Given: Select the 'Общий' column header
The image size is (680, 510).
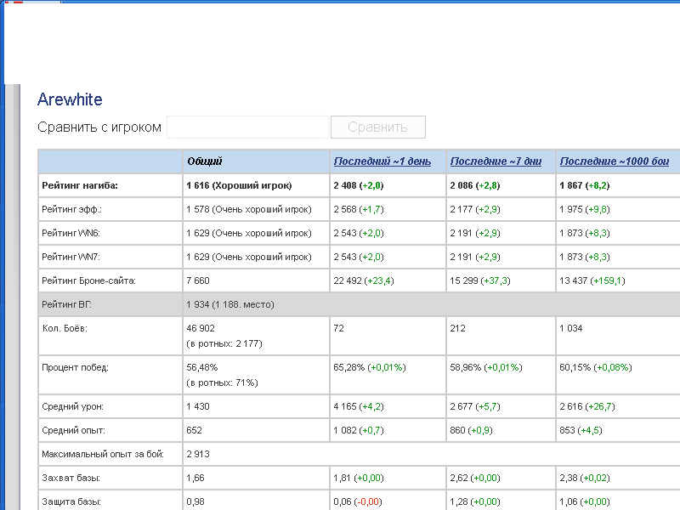Looking at the screenshot, I should [205, 161].
